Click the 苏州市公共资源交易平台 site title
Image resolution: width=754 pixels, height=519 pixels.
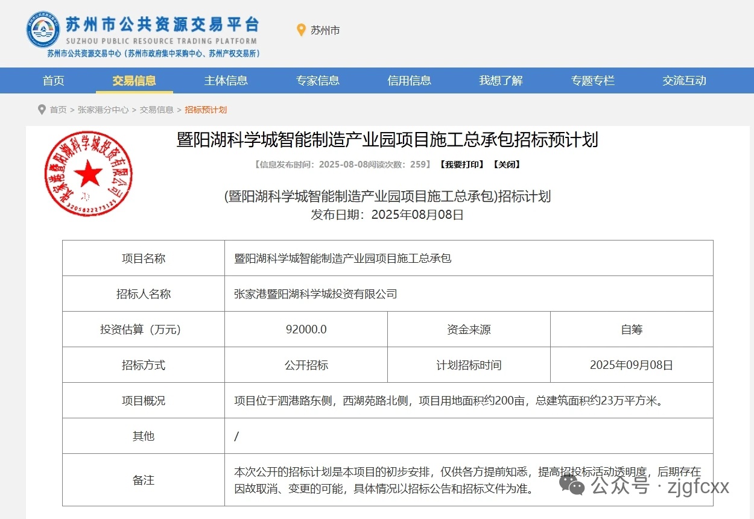tap(162, 24)
